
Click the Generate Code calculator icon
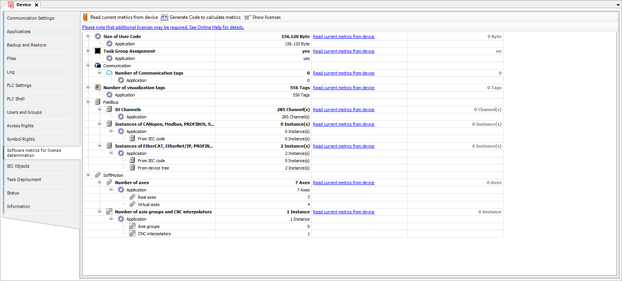point(164,17)
